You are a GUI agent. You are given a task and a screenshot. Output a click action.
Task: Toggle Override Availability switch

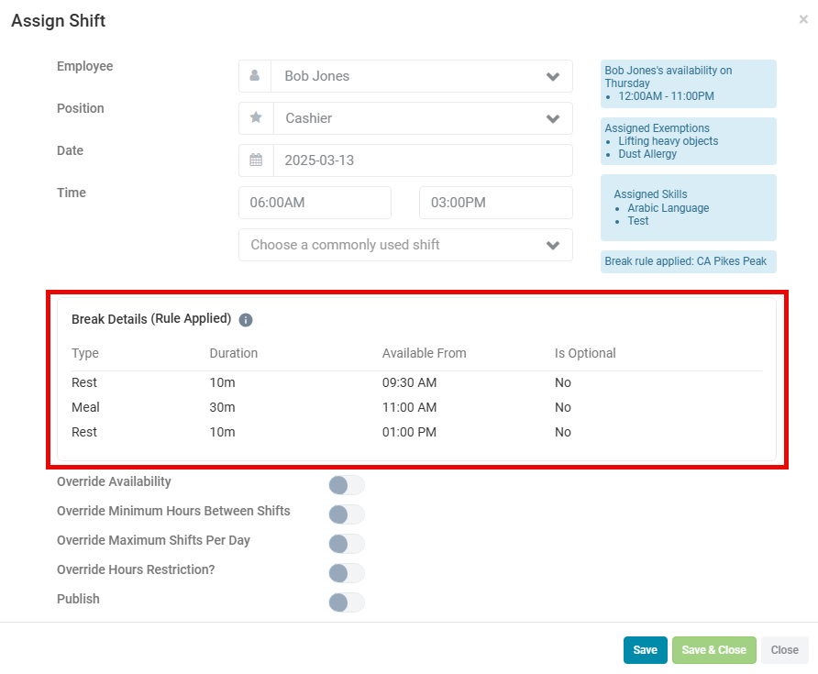(x=346, y=485)
